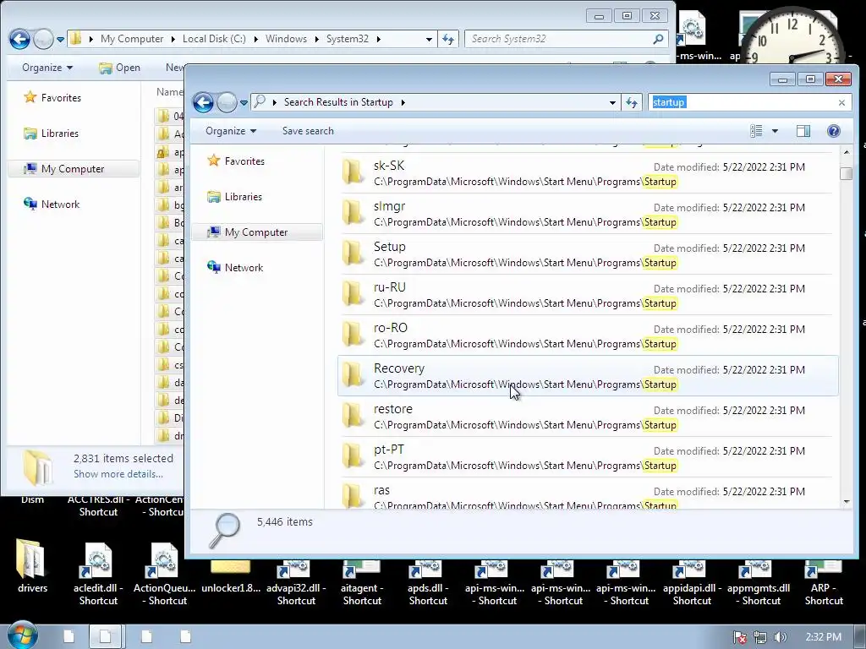
Task: Open the Windows Start menu
Action: [x=22, y=635]
